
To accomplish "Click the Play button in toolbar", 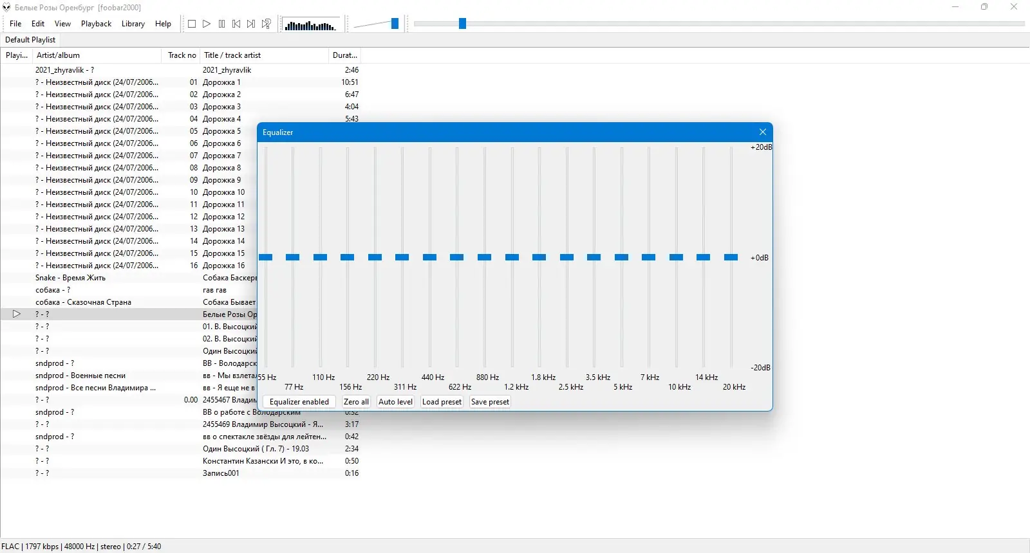I will coord(207,24).
